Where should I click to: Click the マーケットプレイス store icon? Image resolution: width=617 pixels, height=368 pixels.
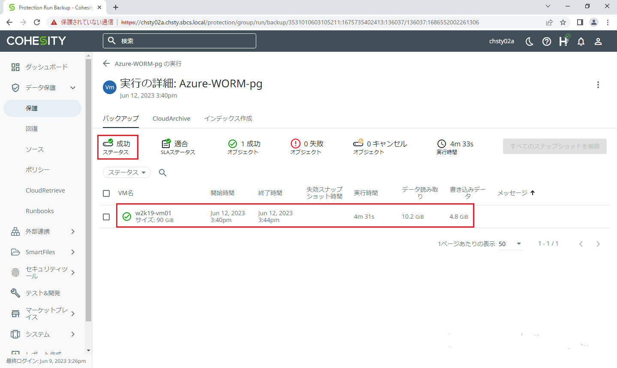pos(15,314)
